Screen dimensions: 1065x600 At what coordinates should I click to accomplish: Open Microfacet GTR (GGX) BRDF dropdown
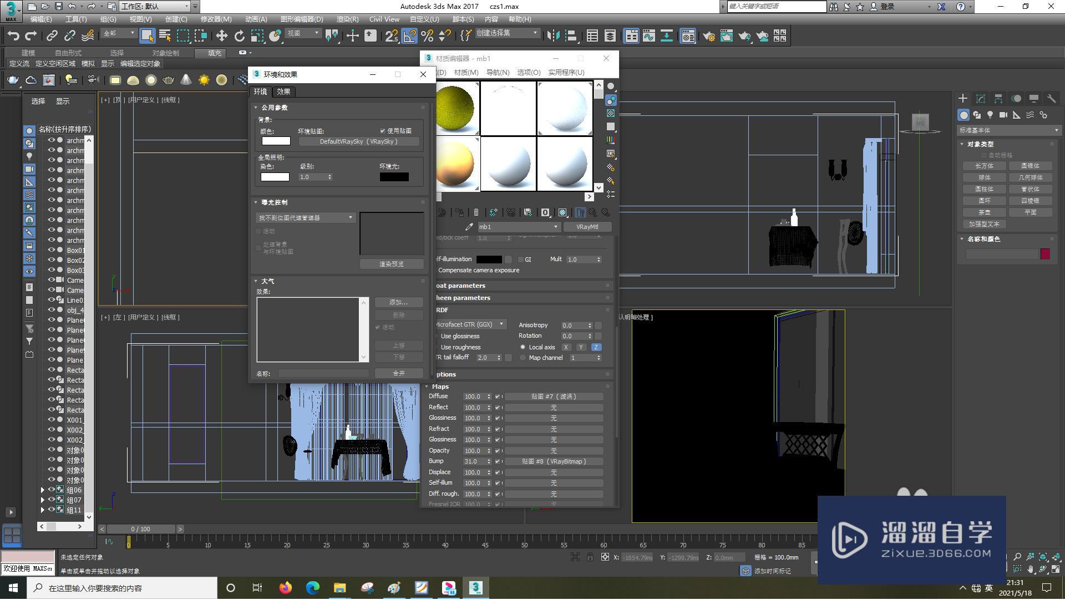pos(470,324)
